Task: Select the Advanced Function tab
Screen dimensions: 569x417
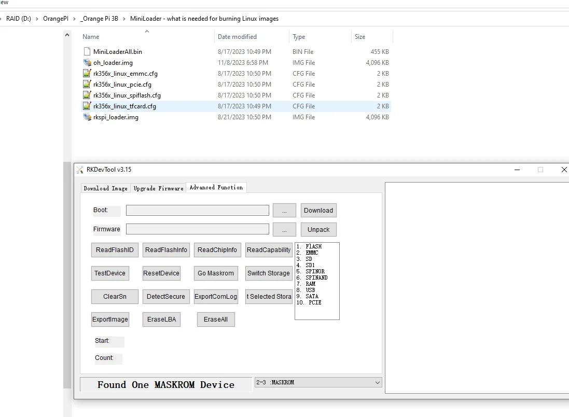Action: click(216, 187)
